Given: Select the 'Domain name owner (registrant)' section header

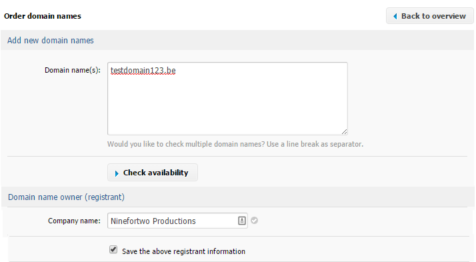Looking at the screenshot, I should pyautogui.click(x=66, y=197).
